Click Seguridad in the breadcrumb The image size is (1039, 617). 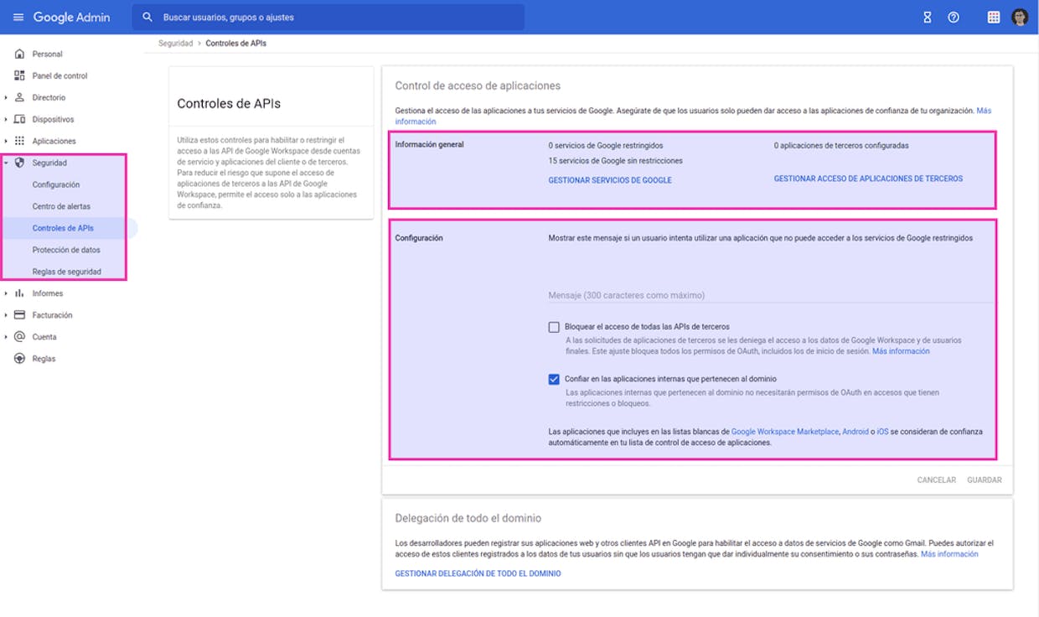click(x=175, y=43)
